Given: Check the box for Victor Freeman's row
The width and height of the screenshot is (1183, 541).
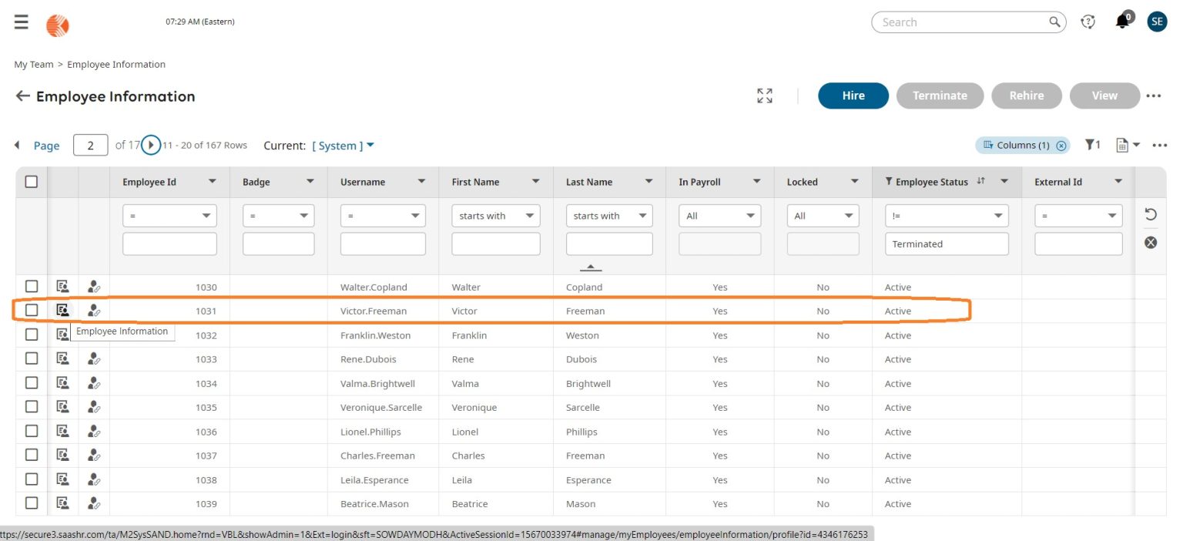Looking at the screenshot, I should 32,310.
